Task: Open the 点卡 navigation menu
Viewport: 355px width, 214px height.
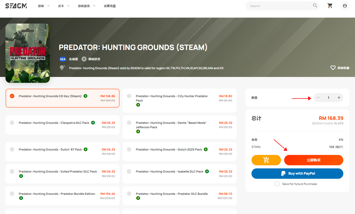Action: pyautogui.click(x=61, y=6)
